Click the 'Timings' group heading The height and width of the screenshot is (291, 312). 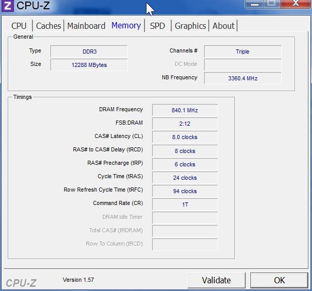(x=22, y=97)
